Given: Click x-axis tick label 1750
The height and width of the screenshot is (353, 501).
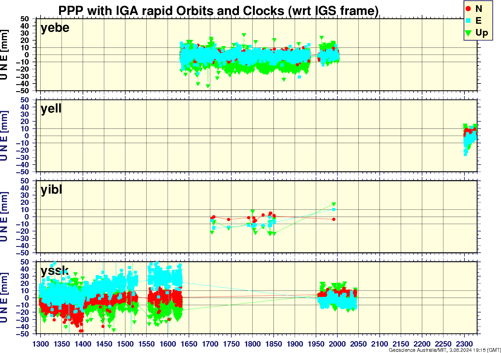Looking at the screenshot, I should pyautogui.click(x=231, y=344).
